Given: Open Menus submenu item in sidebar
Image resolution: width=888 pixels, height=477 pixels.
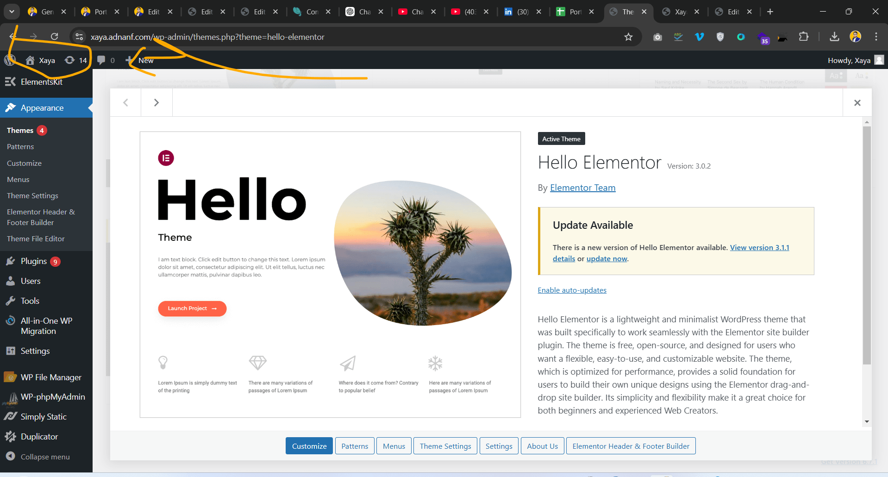Looking at the screenshot, I should pyautogui.click(x=18, y=179).
